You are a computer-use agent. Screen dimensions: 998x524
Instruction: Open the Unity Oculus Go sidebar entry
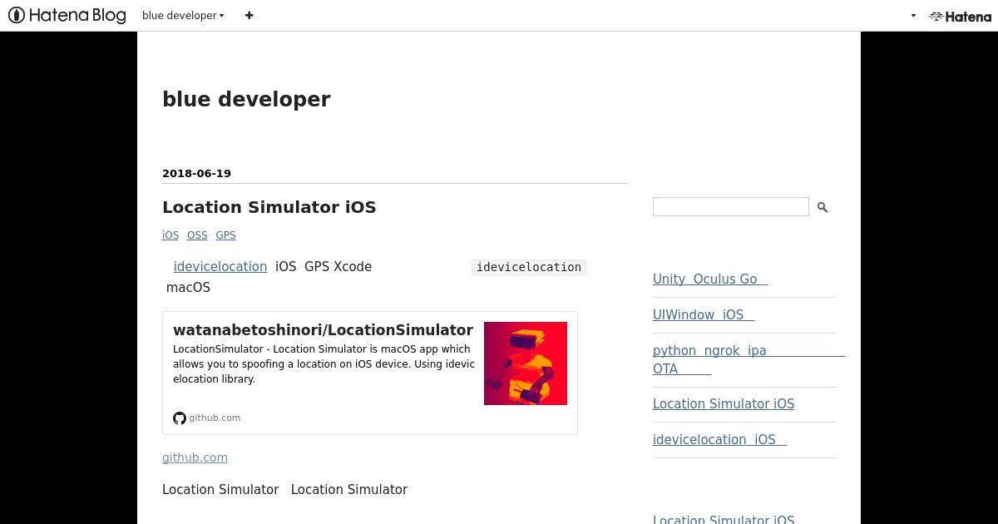[x=710, y=279]
